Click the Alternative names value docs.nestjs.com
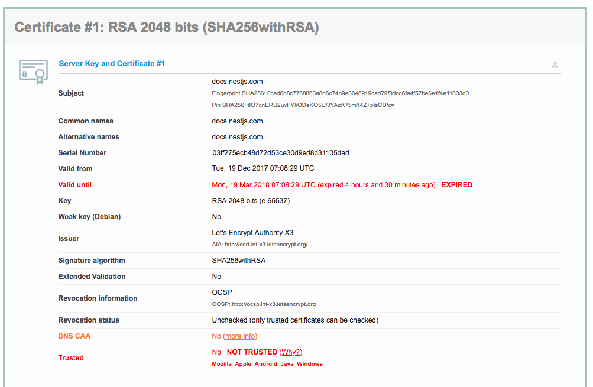This screenshot has width=593, height=387. coord(237,137)
